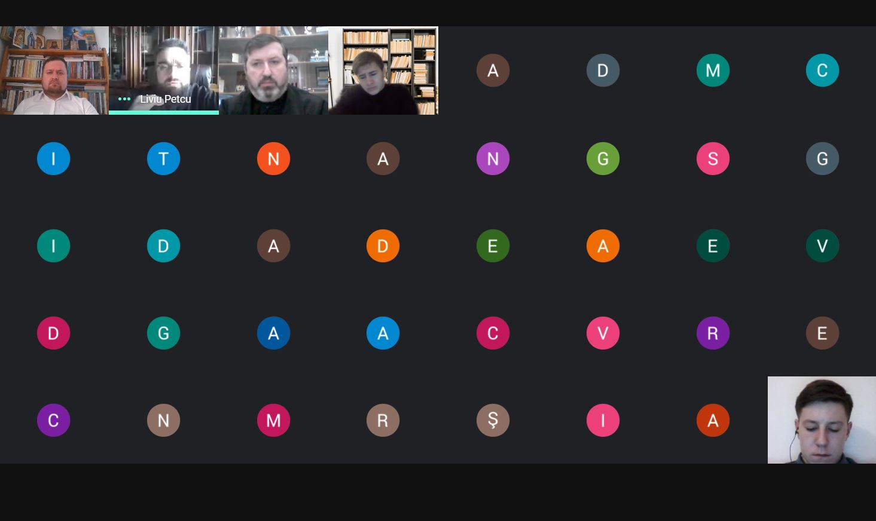This screenshot has height=521, width=876.
Task: Click the cyan C participant avatar
Action: (822, 71)
